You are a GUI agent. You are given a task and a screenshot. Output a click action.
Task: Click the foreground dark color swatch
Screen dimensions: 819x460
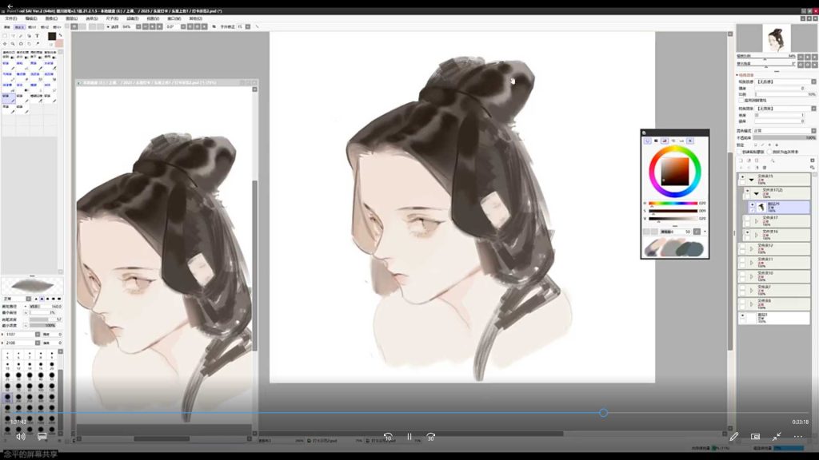52,36
